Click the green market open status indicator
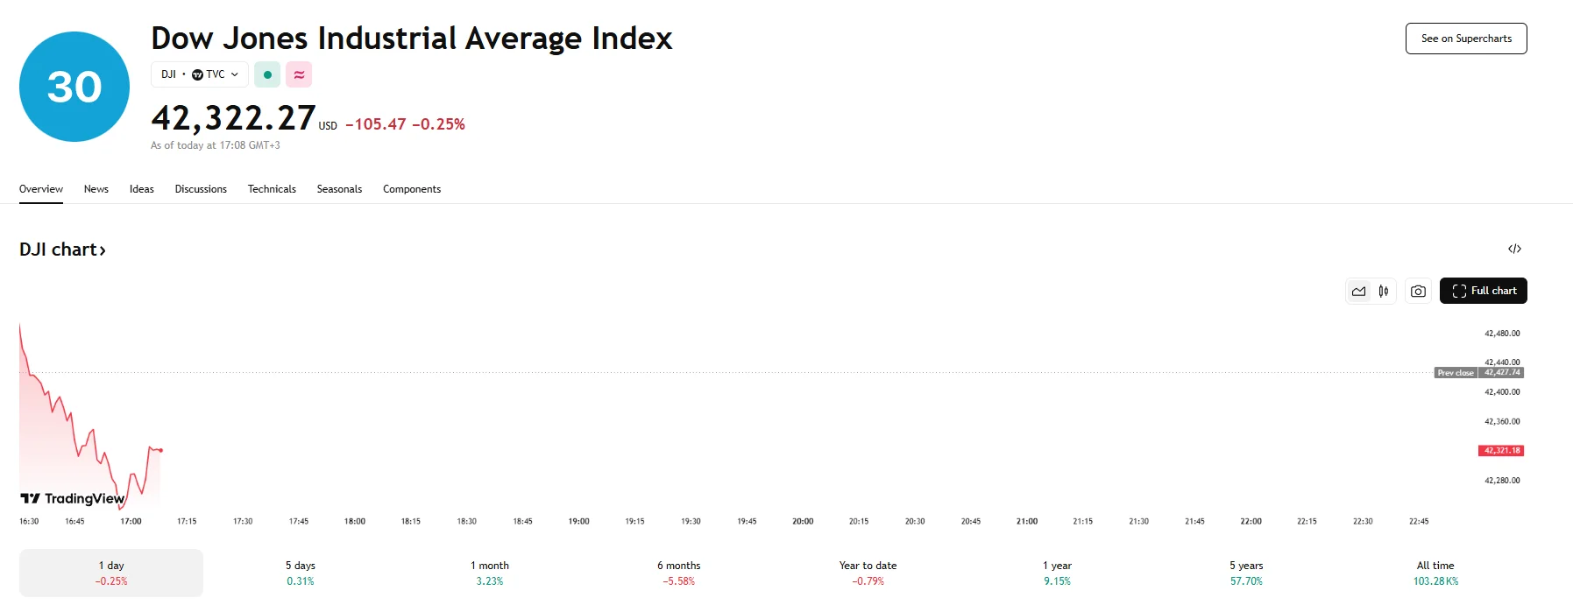The width and height of the screenshot is (1573, 612). (x=267, y=74)
